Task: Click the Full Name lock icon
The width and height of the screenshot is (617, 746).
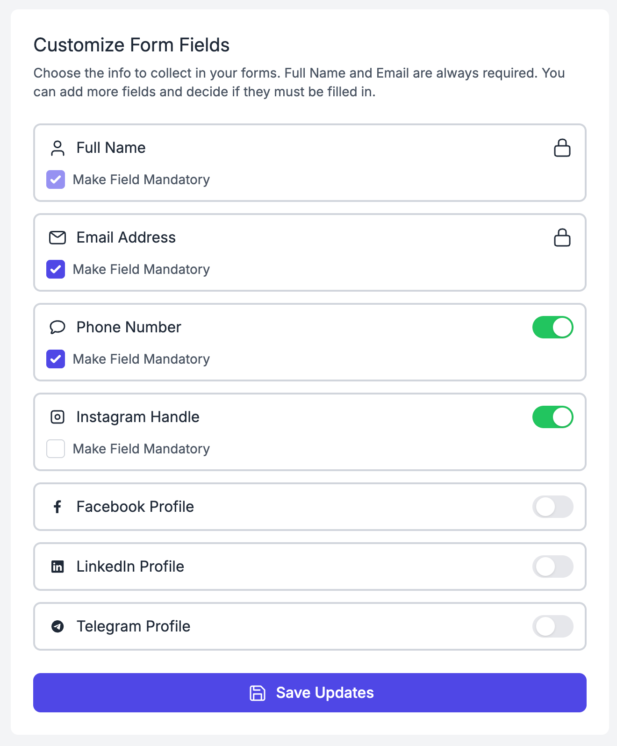Action: (562, 148)
